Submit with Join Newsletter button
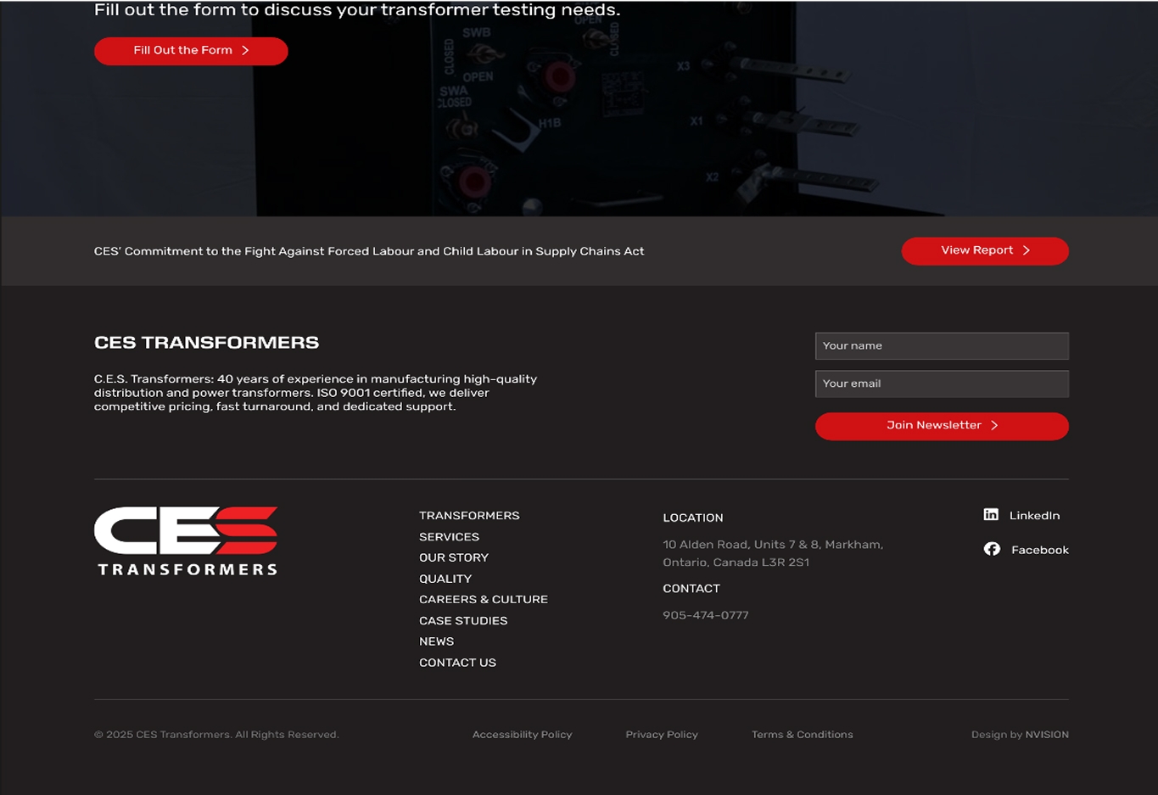The height and width of the screenshot is (795, 1158). click(942, 426)
